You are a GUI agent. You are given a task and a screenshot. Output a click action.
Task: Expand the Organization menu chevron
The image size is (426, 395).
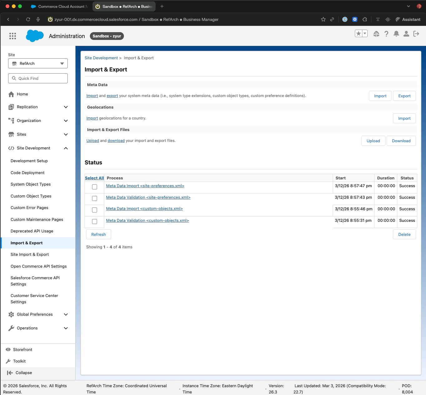coord(66,121)
